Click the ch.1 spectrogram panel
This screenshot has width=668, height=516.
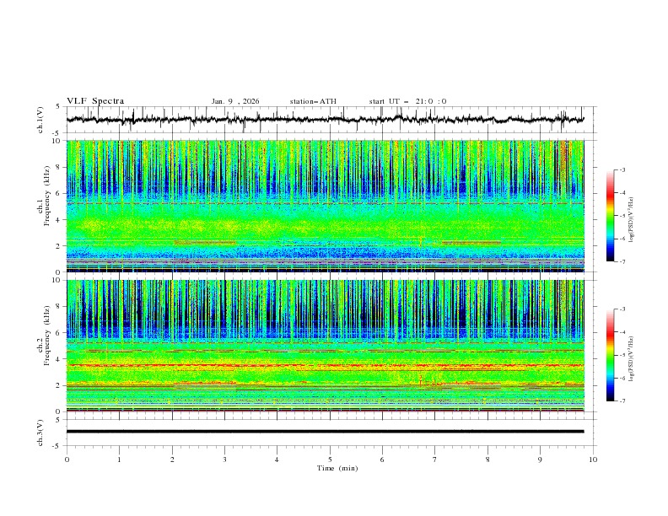326,206
